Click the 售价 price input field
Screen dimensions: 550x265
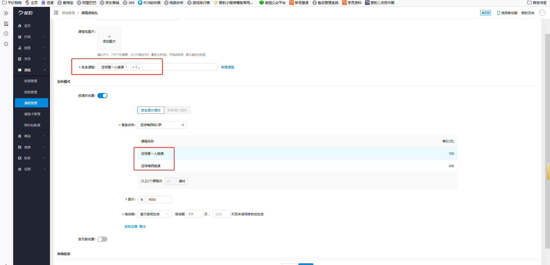pyautogui.click(x=159, y=200)
